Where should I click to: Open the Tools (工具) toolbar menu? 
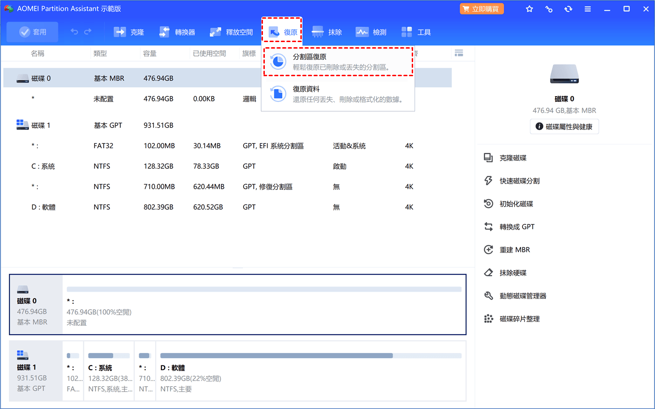416,32
